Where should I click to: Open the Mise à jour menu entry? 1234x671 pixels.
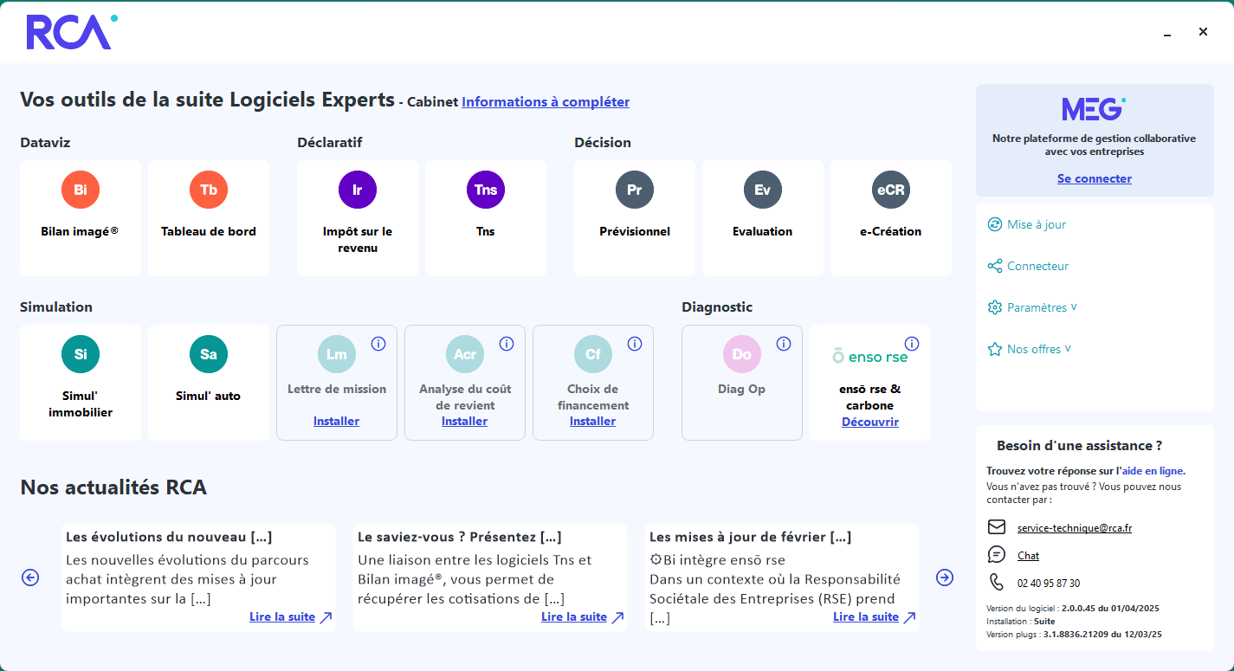(x=1037, y=224)
